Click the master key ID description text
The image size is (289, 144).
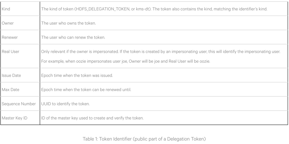[x=92, y=118]
